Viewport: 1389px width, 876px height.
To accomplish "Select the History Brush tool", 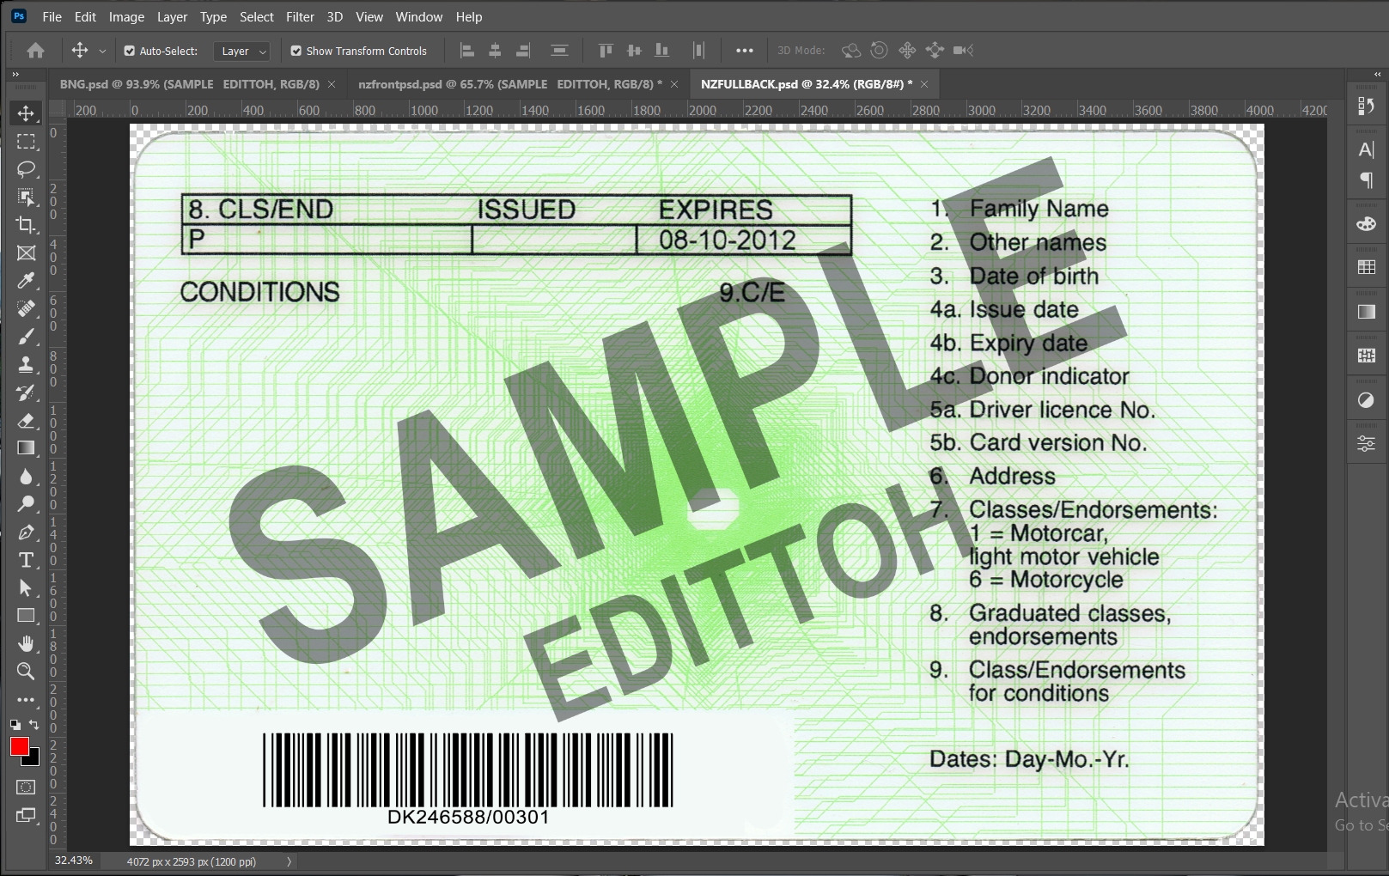I will pos(26,392).
